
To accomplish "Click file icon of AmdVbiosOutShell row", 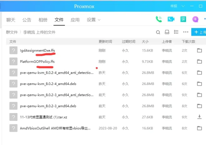I will [x=13, y=128].
